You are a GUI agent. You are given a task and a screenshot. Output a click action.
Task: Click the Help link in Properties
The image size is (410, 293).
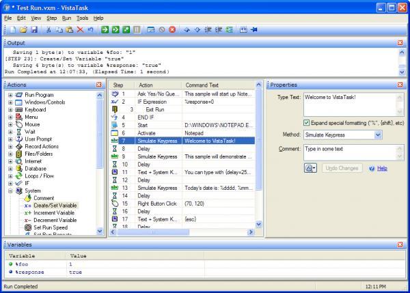point(381,167)
